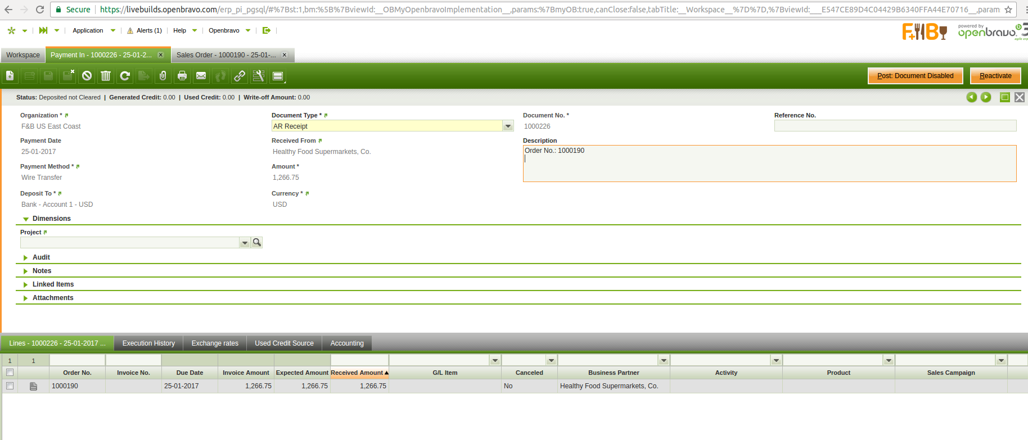The height and width of the screenshot is (440, 1028).
Task: Click the chain link toolbar icon
Action: coord(240,76)
